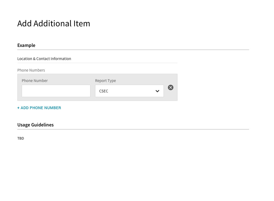Click the divider line under Example heading

(x=133, y=50)
